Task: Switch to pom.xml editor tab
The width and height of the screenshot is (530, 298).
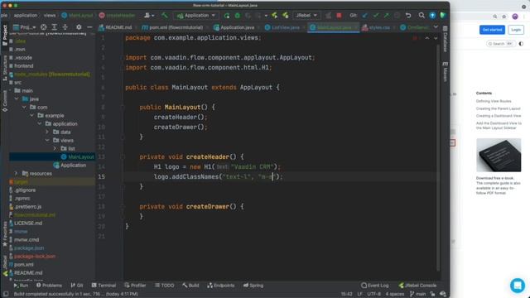Action: pos(172,27)
